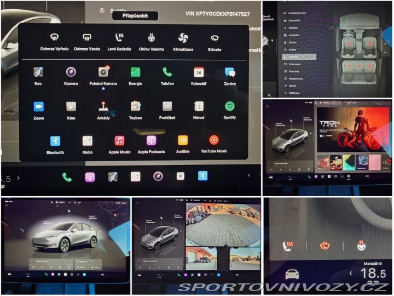Tap the map navigation icon in the bottom dock
The image size is (394, 296).
(x=113, y=177)
